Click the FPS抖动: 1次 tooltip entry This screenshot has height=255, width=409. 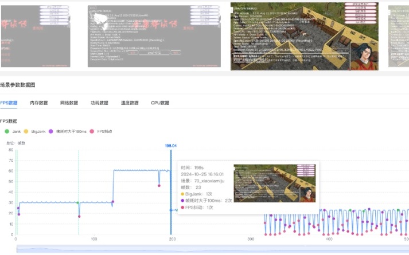(197, 208)
